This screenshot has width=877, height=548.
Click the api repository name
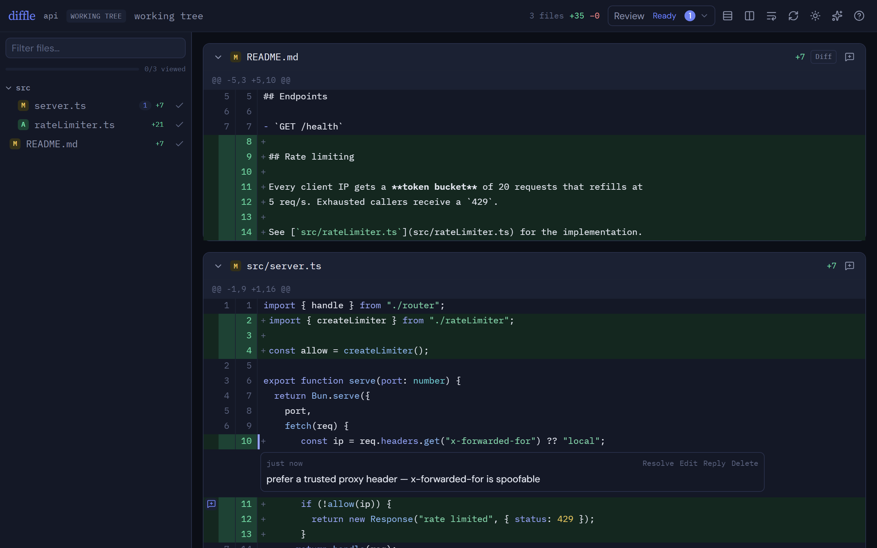(x=51, y=16)
